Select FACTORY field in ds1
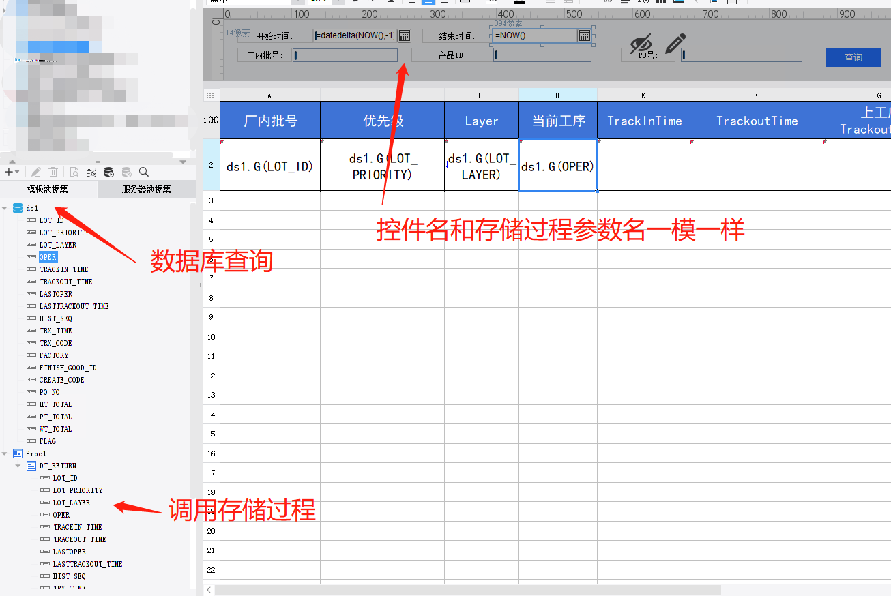The height and width of the screenshot is (596, 891). coord(54,355)
